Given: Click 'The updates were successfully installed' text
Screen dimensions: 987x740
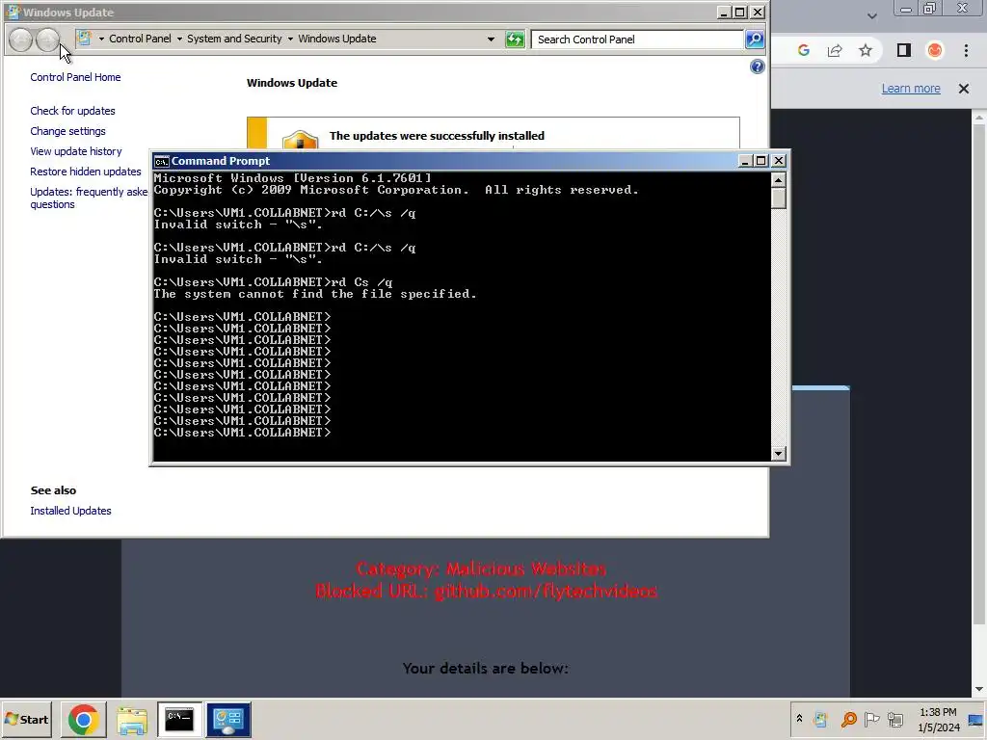Looking at the screenshot, I should 437,136.
